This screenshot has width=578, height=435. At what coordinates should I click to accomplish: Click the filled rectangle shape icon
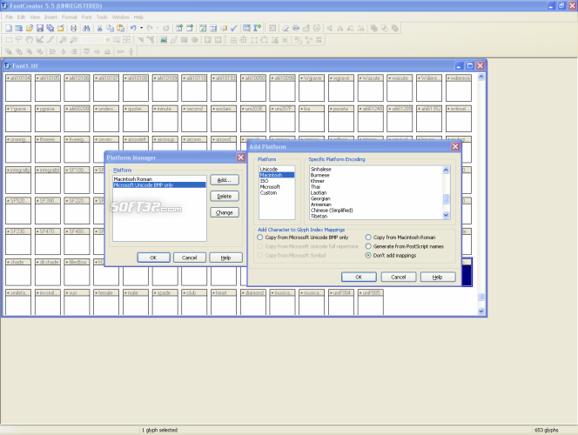tap(185, 40)
